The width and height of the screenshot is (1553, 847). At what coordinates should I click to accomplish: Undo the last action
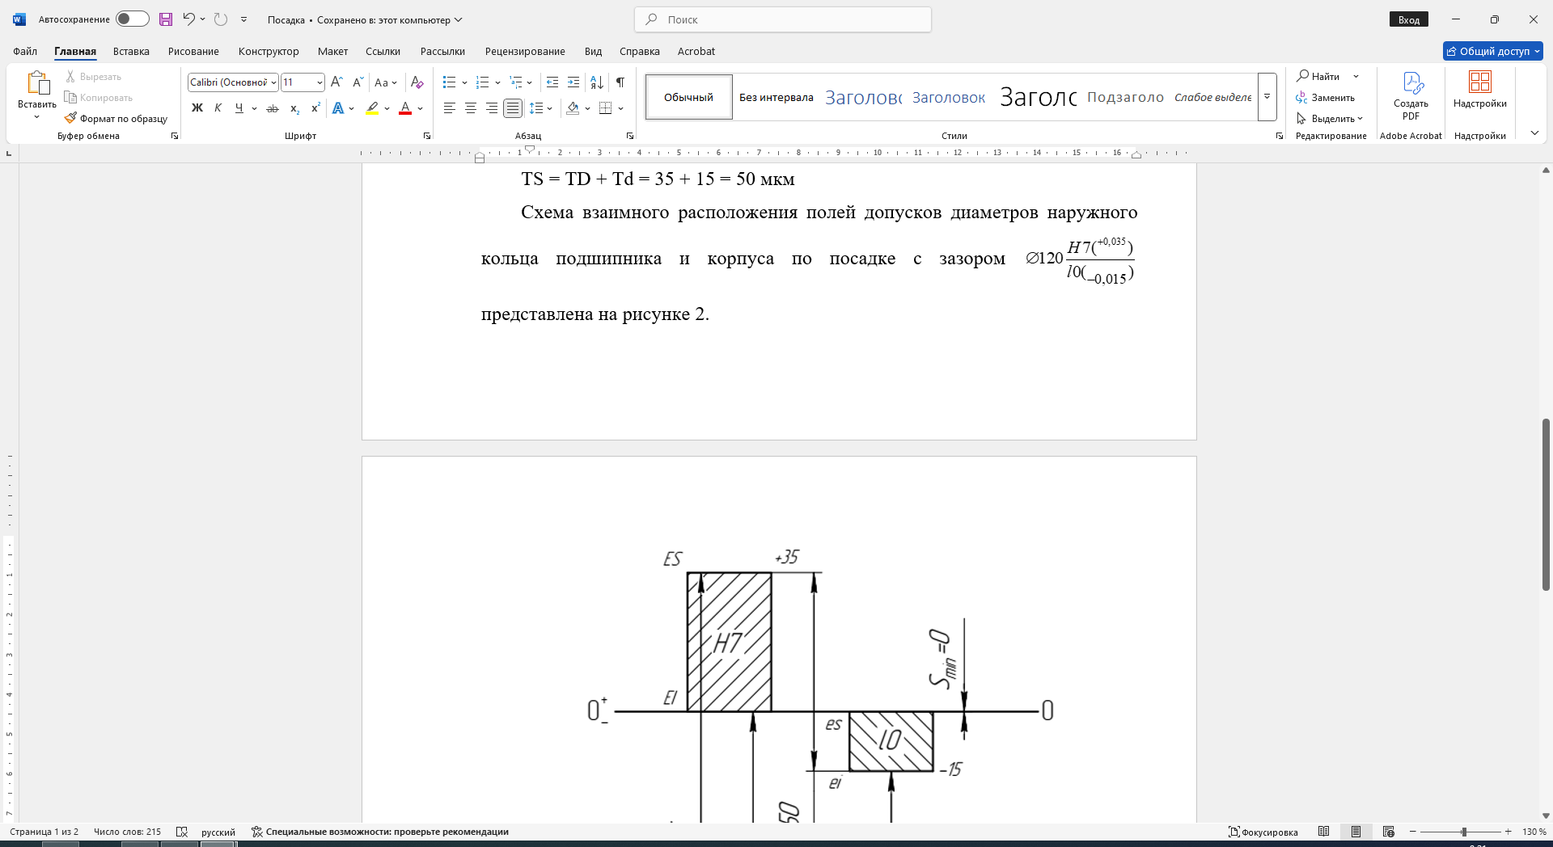(x=188, y=19)
